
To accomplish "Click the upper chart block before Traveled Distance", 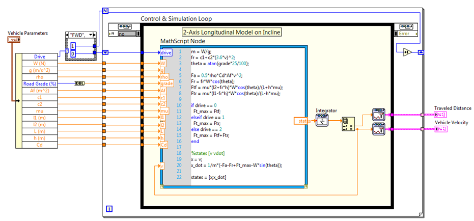I will [x=378, y=114].
